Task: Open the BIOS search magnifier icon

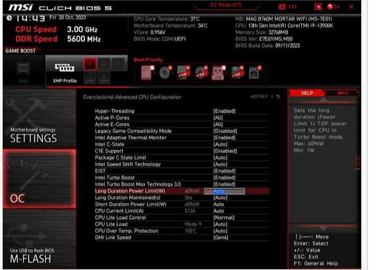Action: [318, 7]
